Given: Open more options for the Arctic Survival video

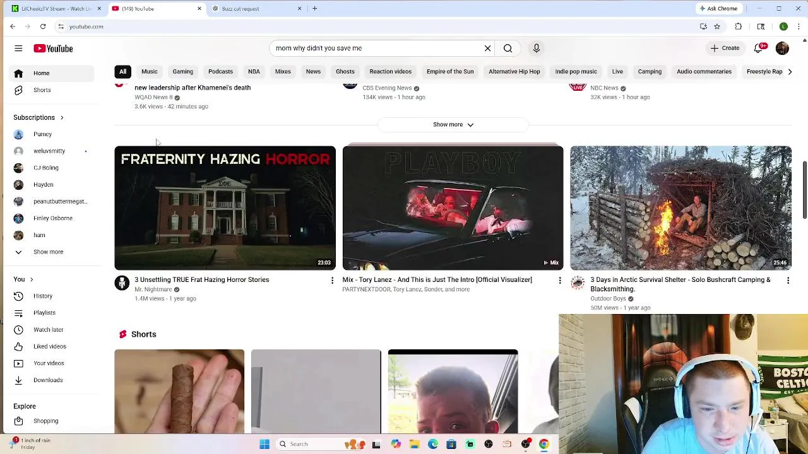Looking at the screenshot, I should click(788, 281).
